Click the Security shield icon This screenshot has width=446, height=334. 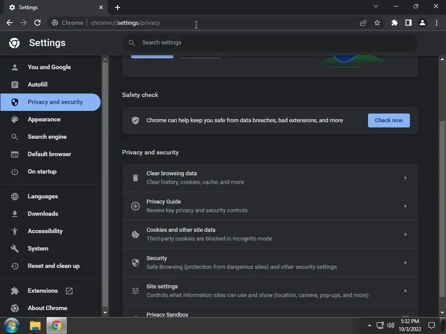click(135, 263)
